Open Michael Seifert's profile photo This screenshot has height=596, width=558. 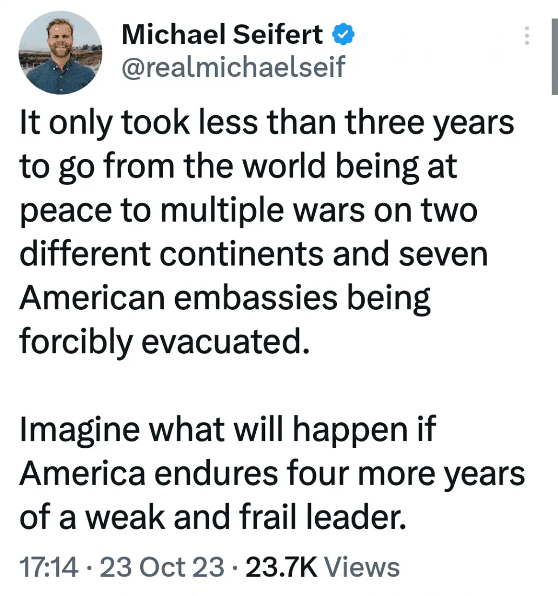tap(60, 52)
